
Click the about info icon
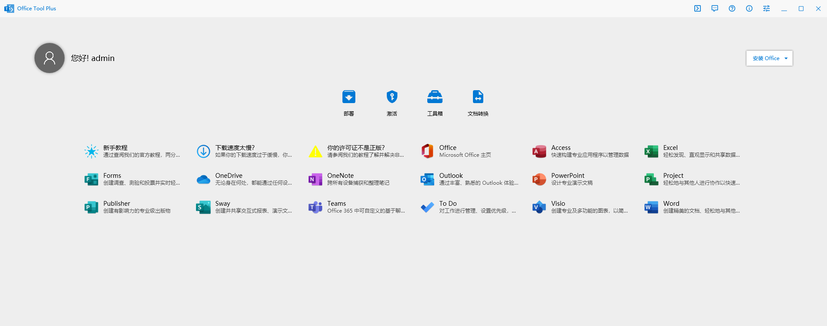[749, 9]
